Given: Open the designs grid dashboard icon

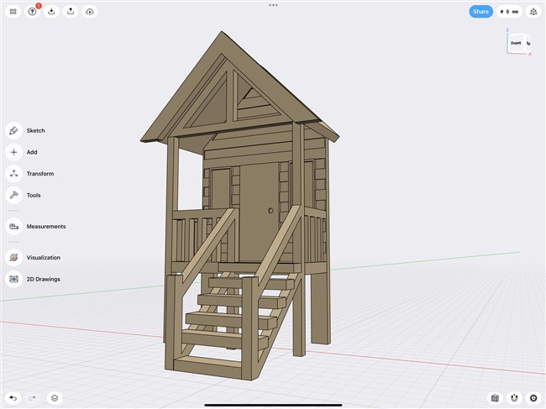Looking at the screenshot, I should coord(13,12).
